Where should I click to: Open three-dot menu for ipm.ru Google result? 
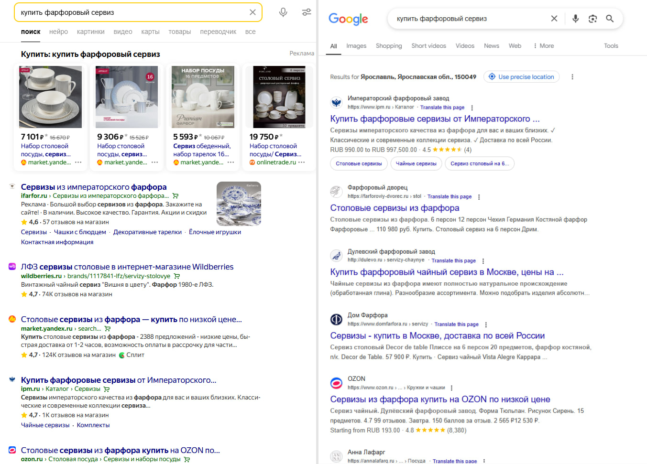(x=472, y=108)
